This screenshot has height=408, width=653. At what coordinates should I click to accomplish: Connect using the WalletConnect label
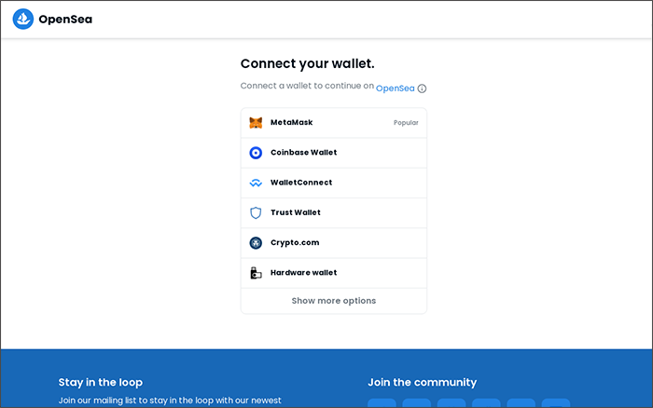(x=300, y=183)
